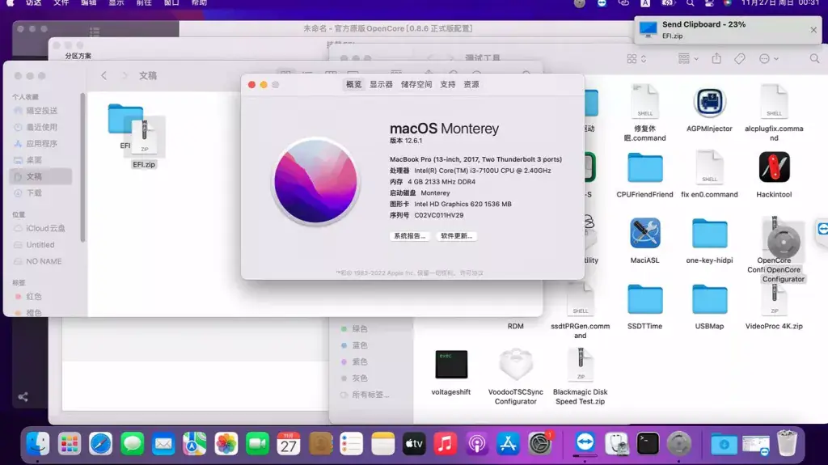This screenshot has height=465, width=828.
Task: Switch to the 概览 tab
Action: click(x=353, y=85)
